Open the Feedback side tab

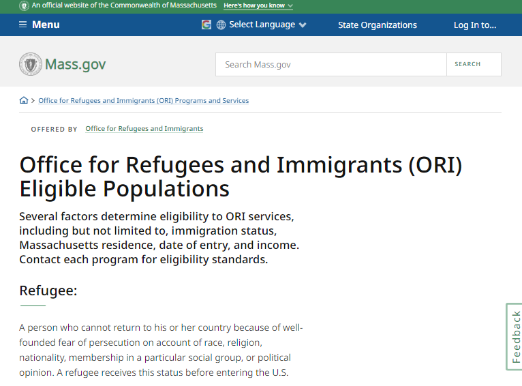pos(515,337)
